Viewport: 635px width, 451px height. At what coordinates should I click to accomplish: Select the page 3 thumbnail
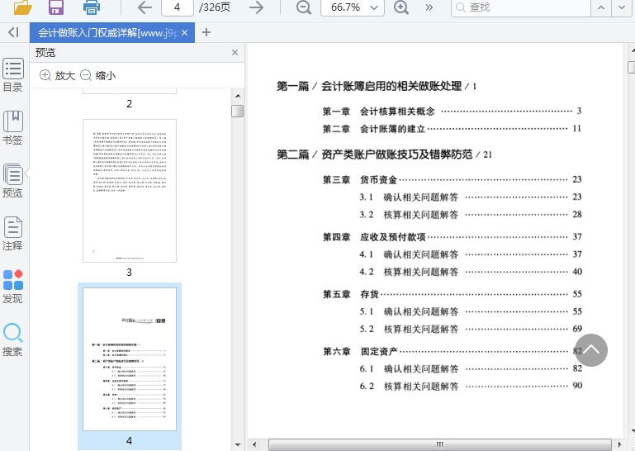[130, 191]
